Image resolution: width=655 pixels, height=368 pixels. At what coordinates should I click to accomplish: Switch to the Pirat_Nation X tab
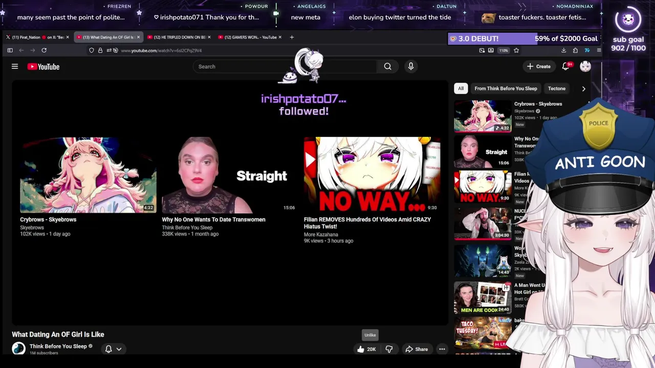point(37,37)
